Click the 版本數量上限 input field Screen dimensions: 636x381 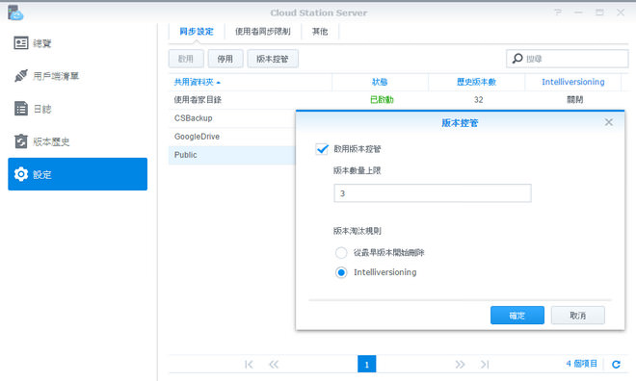(x=433, y=193)
